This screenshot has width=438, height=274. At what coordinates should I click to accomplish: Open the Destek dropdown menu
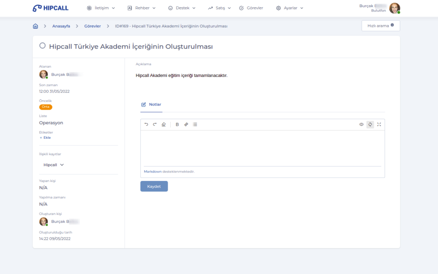click(x=181, y=8)
